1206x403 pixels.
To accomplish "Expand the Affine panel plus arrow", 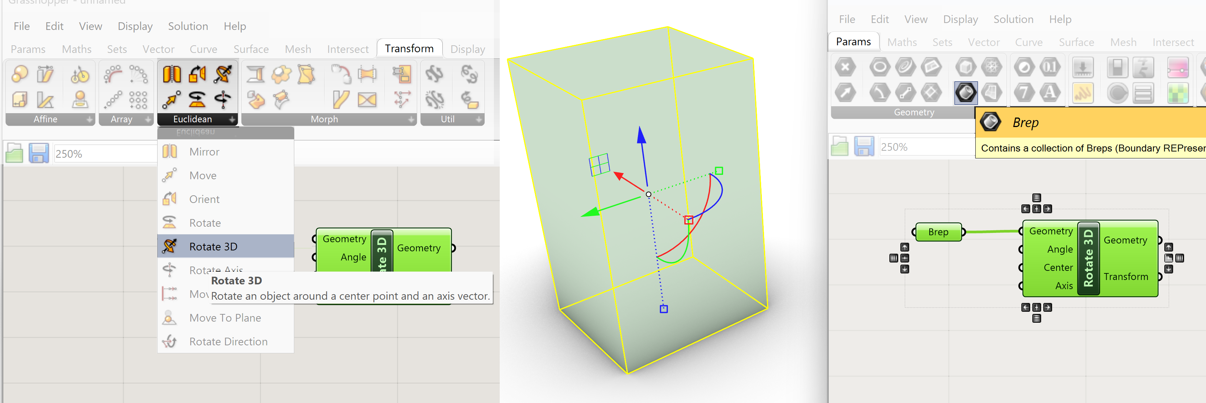I will (x=90, y=120).
